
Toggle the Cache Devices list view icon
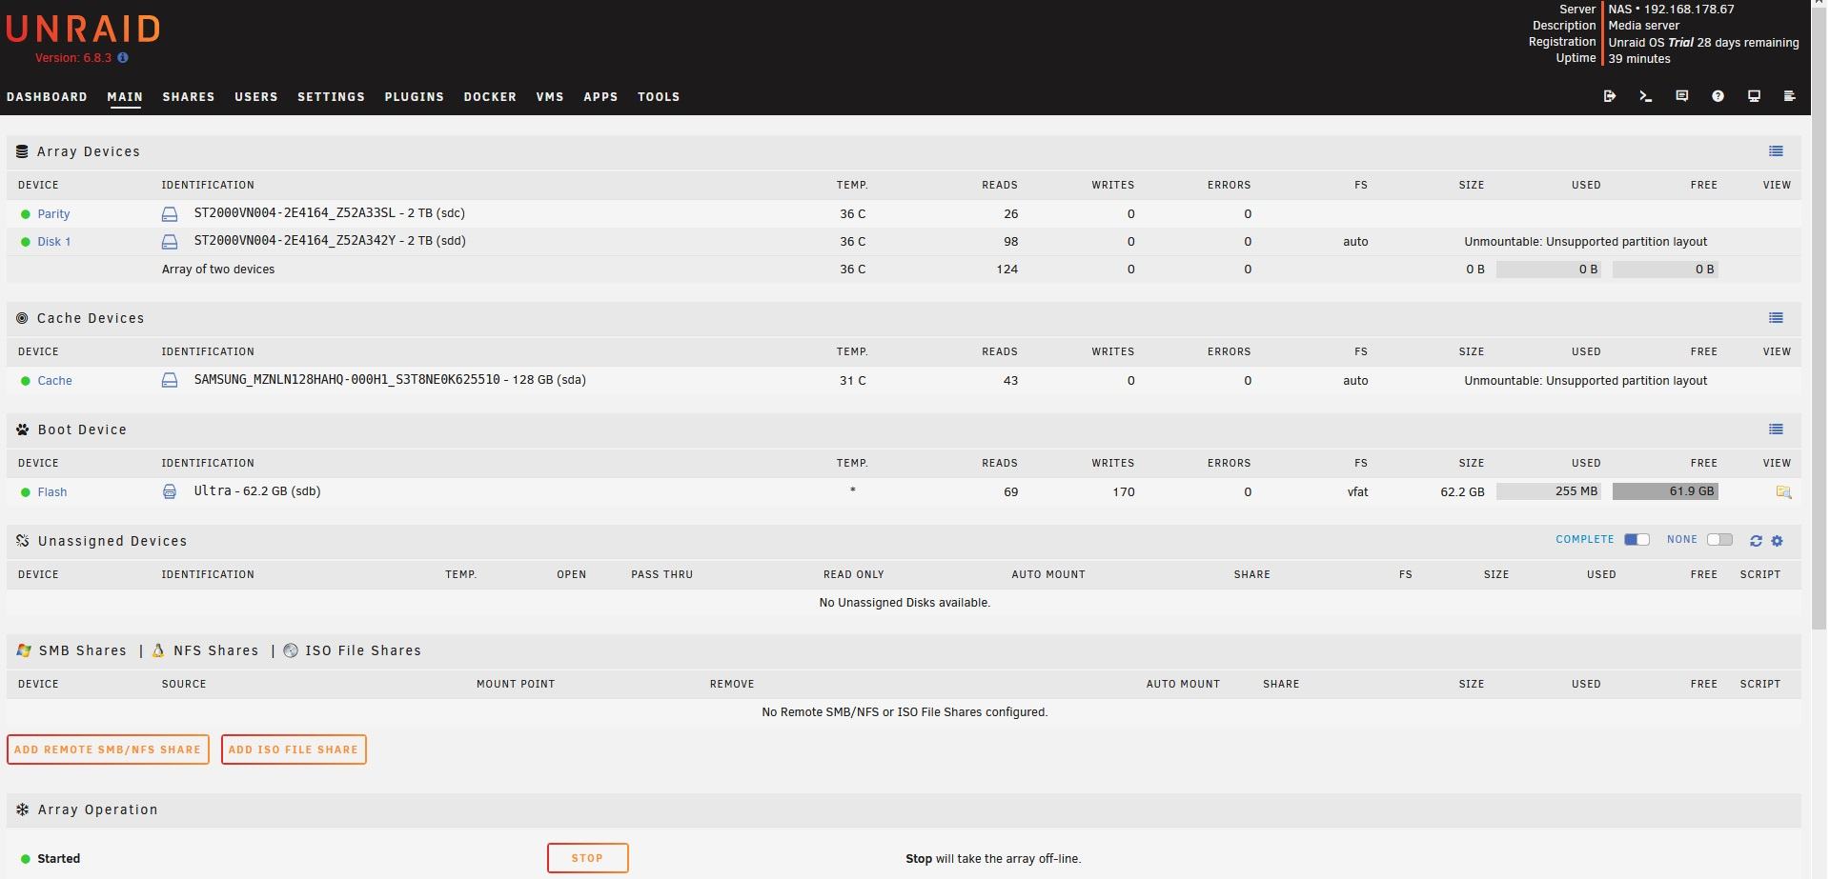click(1776, 318)
